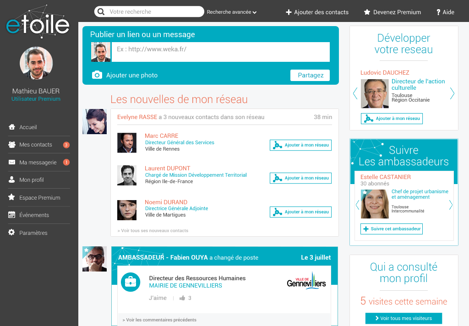The width and height of the screenshot is (469, 326).
Task: Click the message input field to publish
Action: [220, 52]
